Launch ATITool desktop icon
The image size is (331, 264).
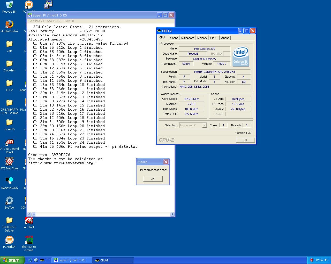[x=29, y=222]
